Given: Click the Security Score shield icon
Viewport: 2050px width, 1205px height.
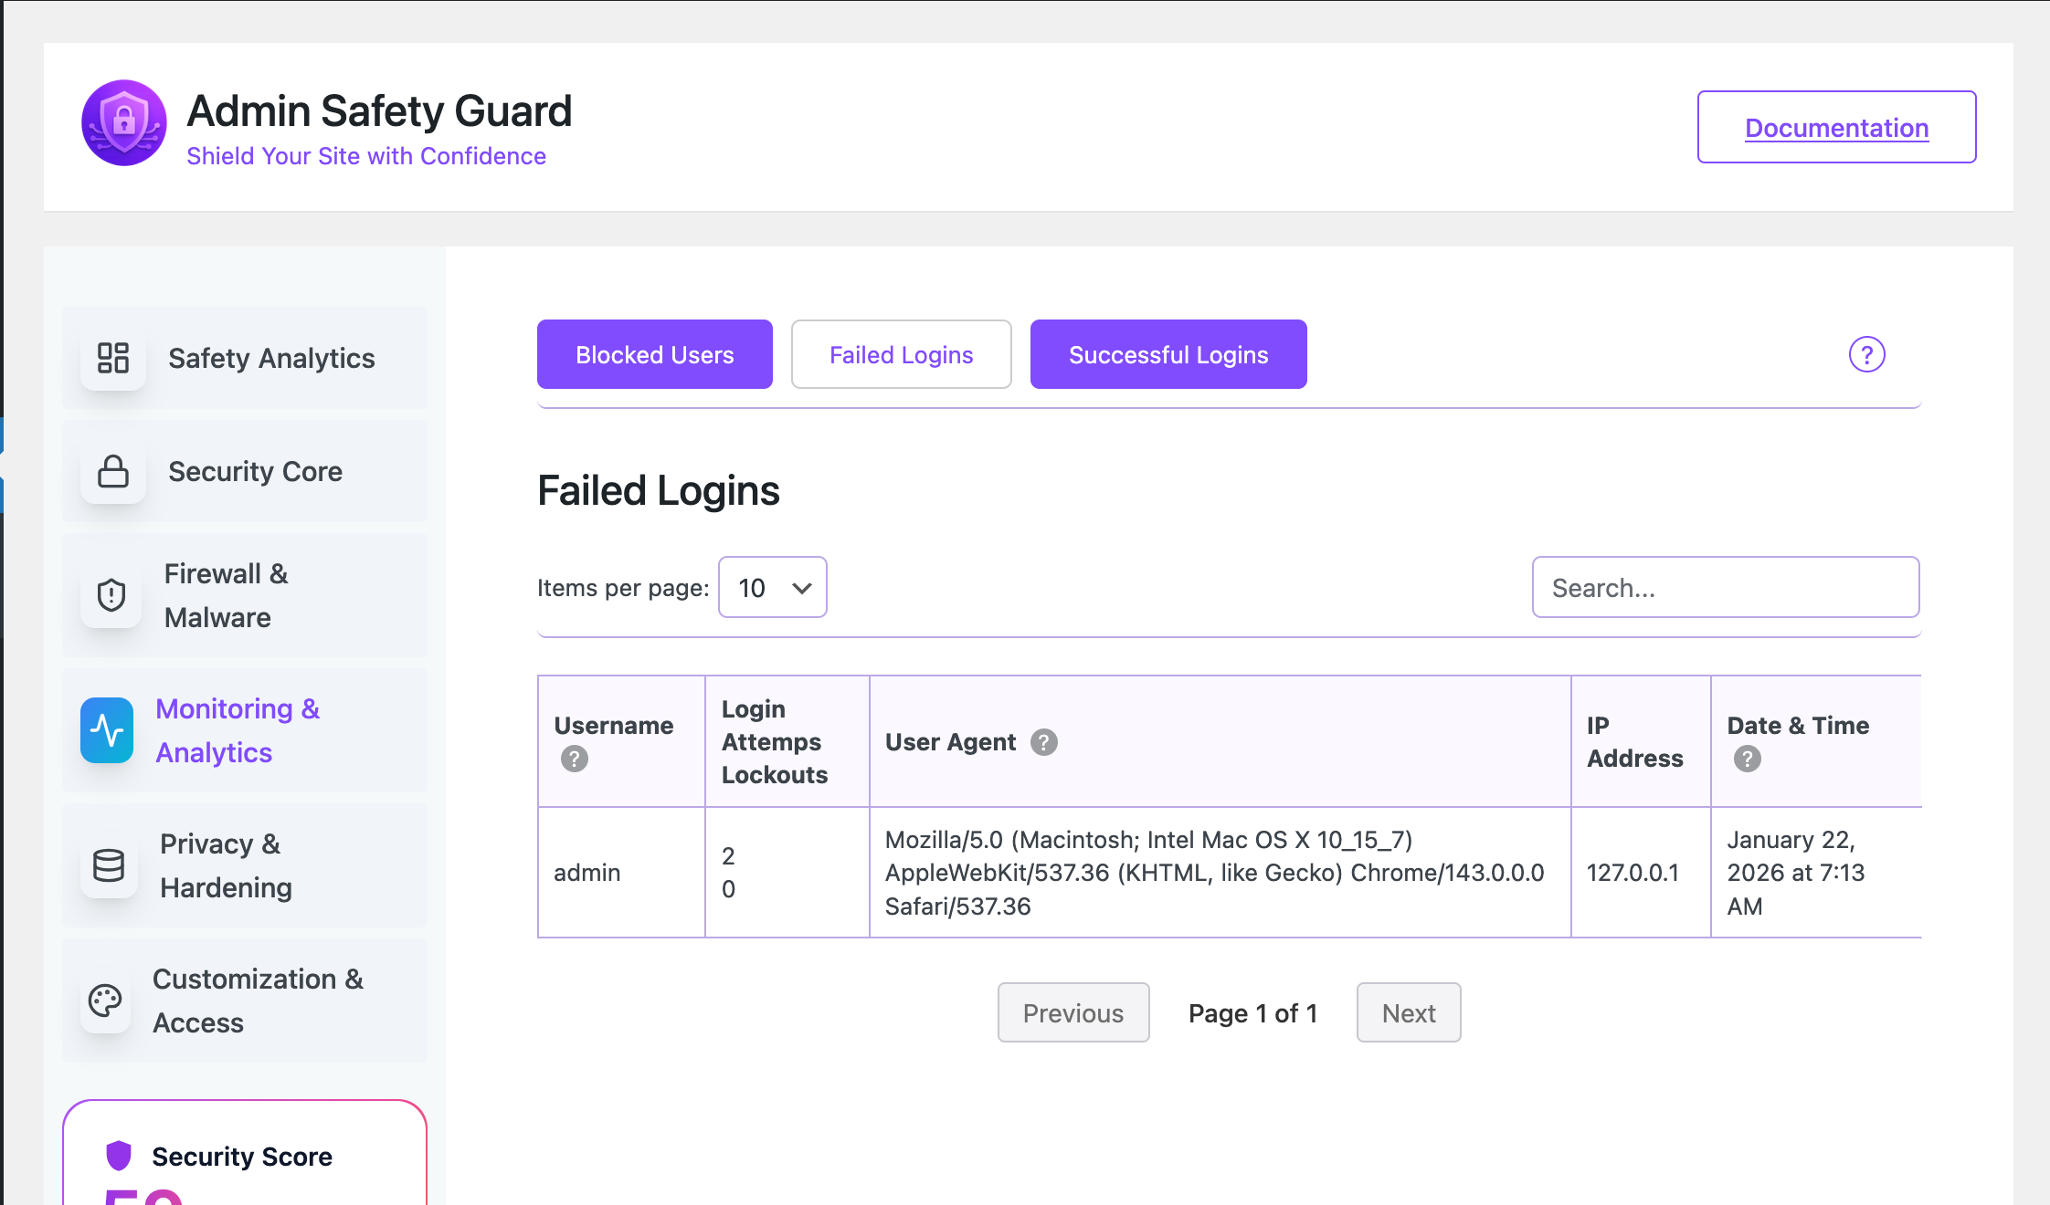Looking at the screenshot, I should point(119,1156).
